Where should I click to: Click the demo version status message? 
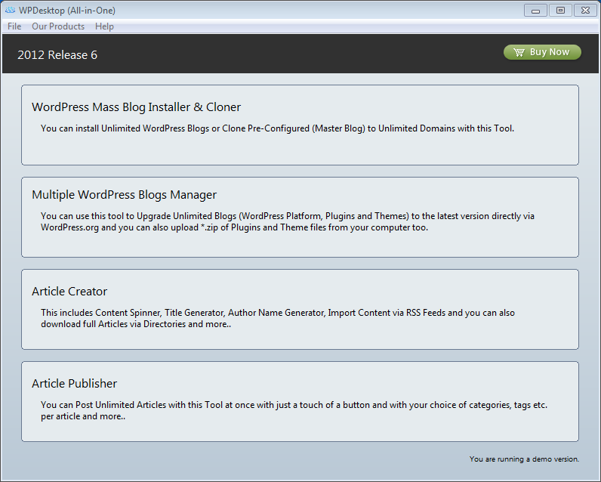pos(524,459)
